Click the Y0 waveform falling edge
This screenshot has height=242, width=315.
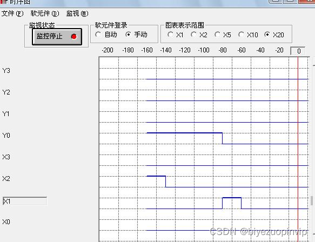click(x=223, y=138)
